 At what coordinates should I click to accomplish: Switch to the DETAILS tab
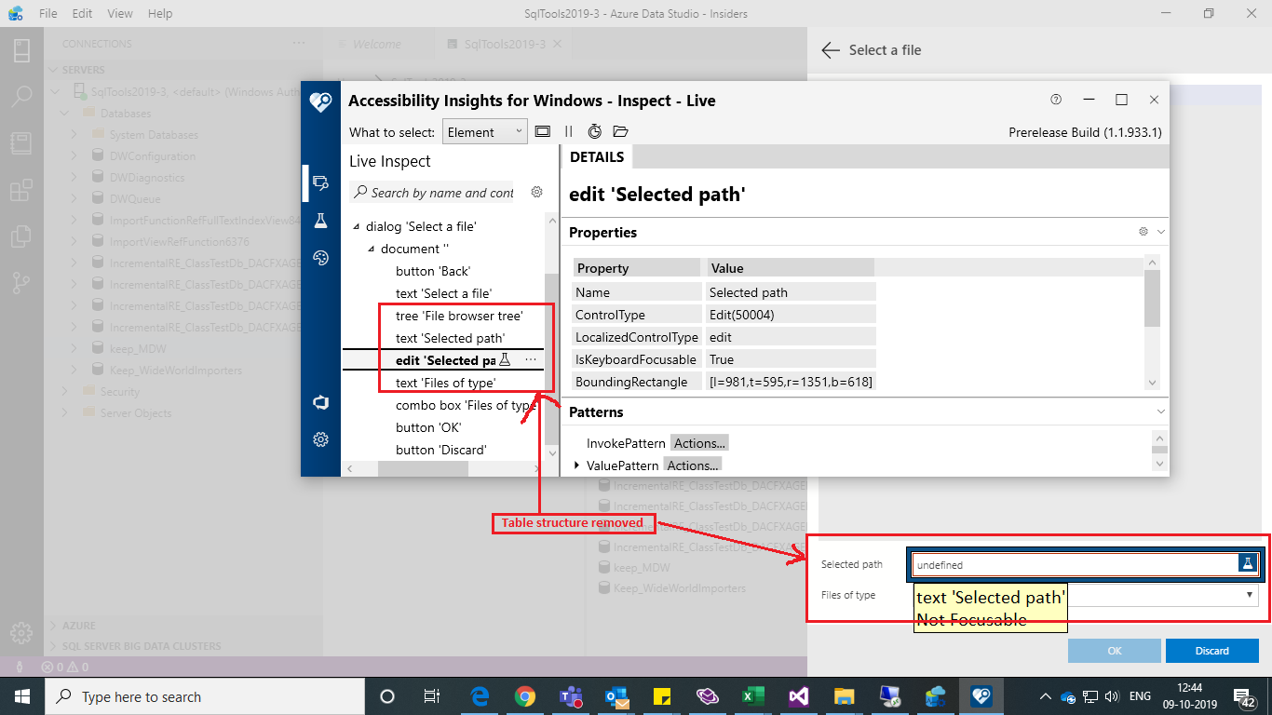click(x=597, y=156)
